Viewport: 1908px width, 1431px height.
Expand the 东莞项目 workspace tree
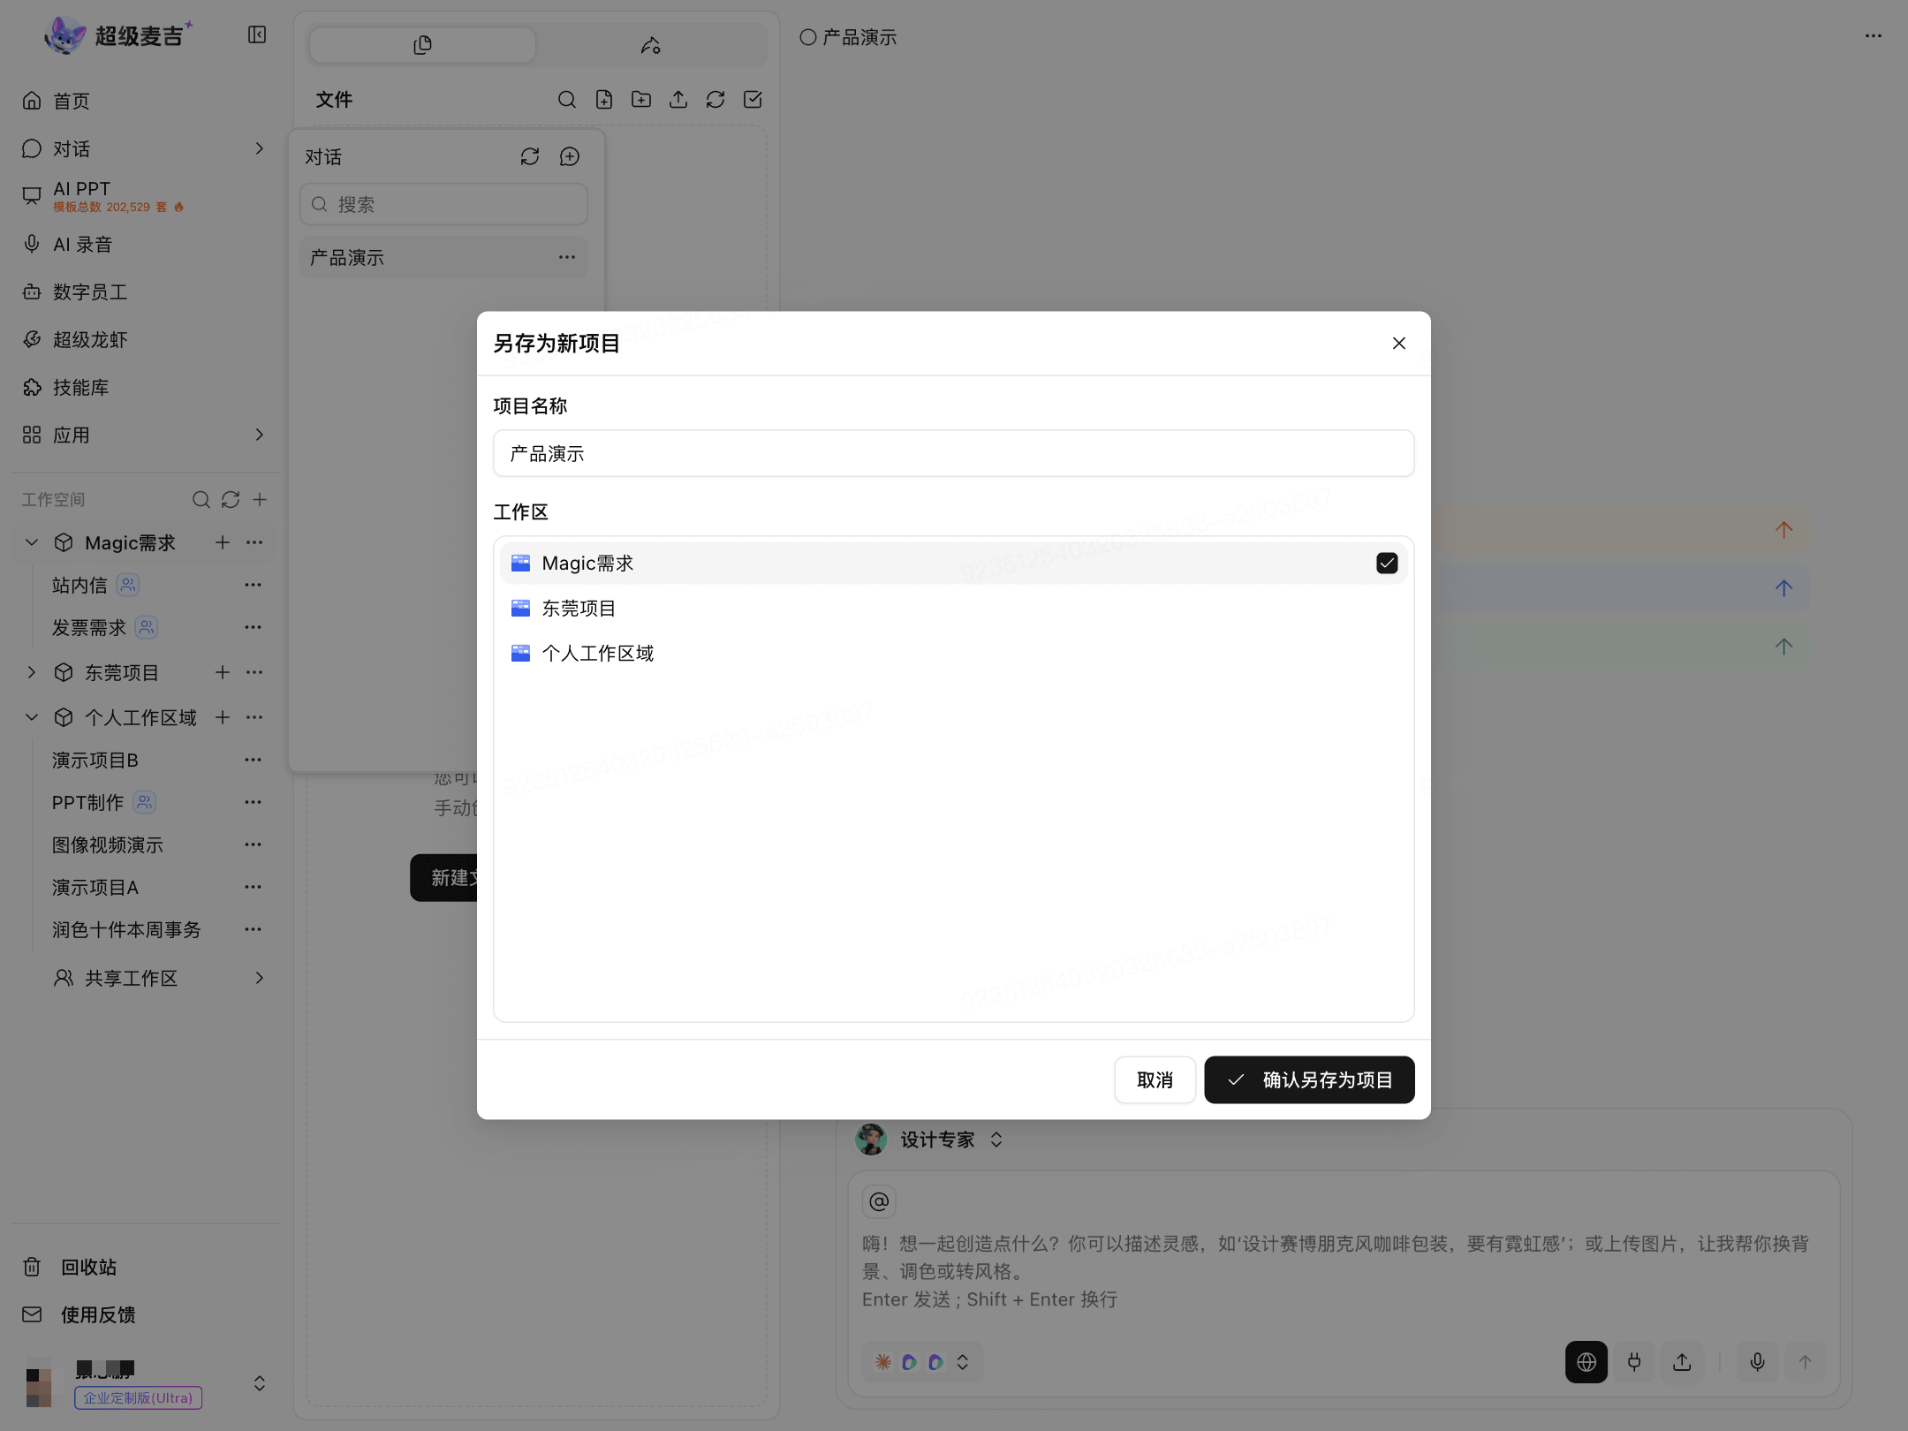coord(32,672)
